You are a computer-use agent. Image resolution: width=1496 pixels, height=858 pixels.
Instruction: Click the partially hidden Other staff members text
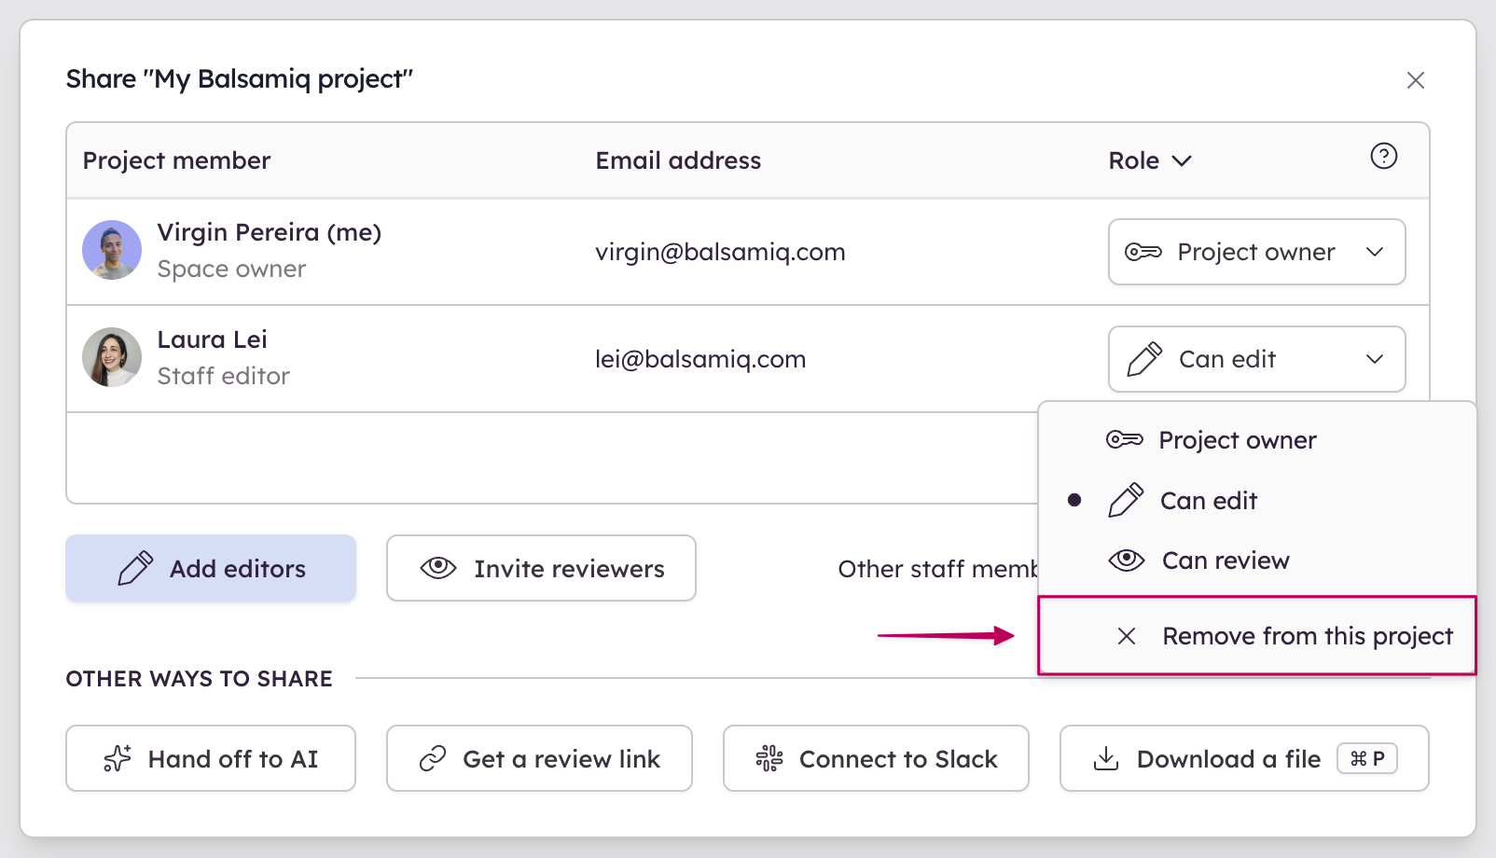click(937, 569)
